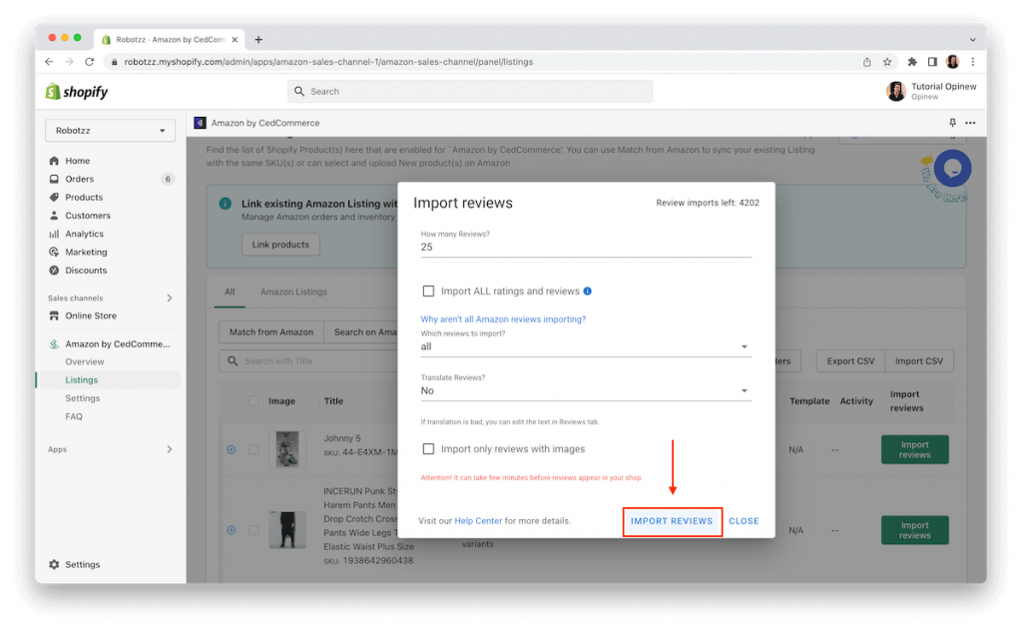Bookmark page with star icon

[887, 62]
